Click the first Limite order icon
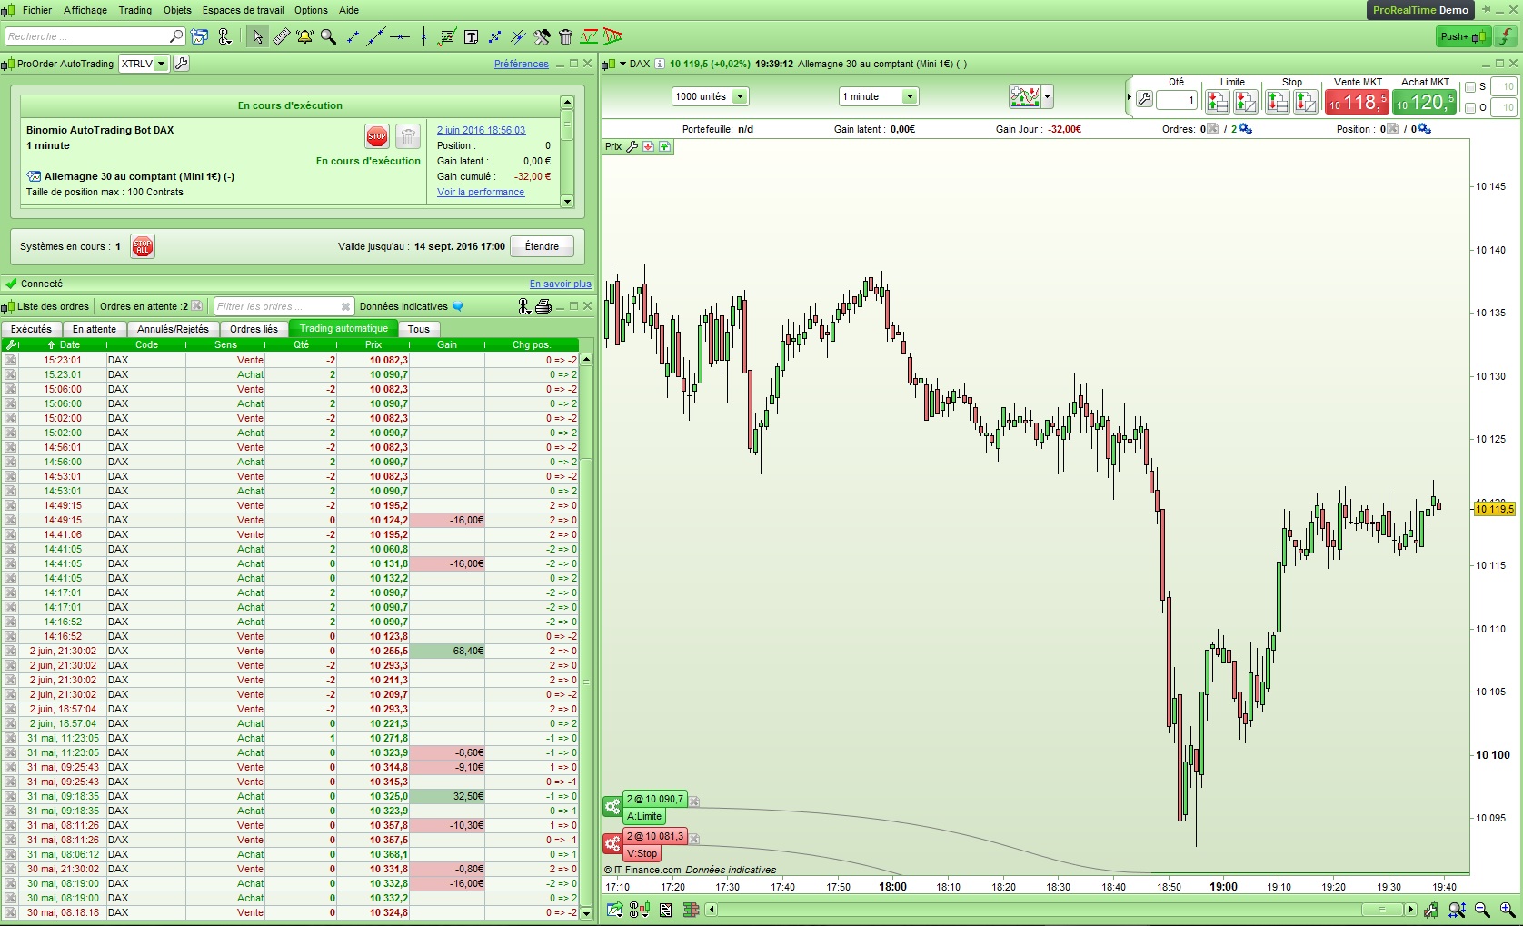This screenshot has height=926, width=1523. 1218,102
